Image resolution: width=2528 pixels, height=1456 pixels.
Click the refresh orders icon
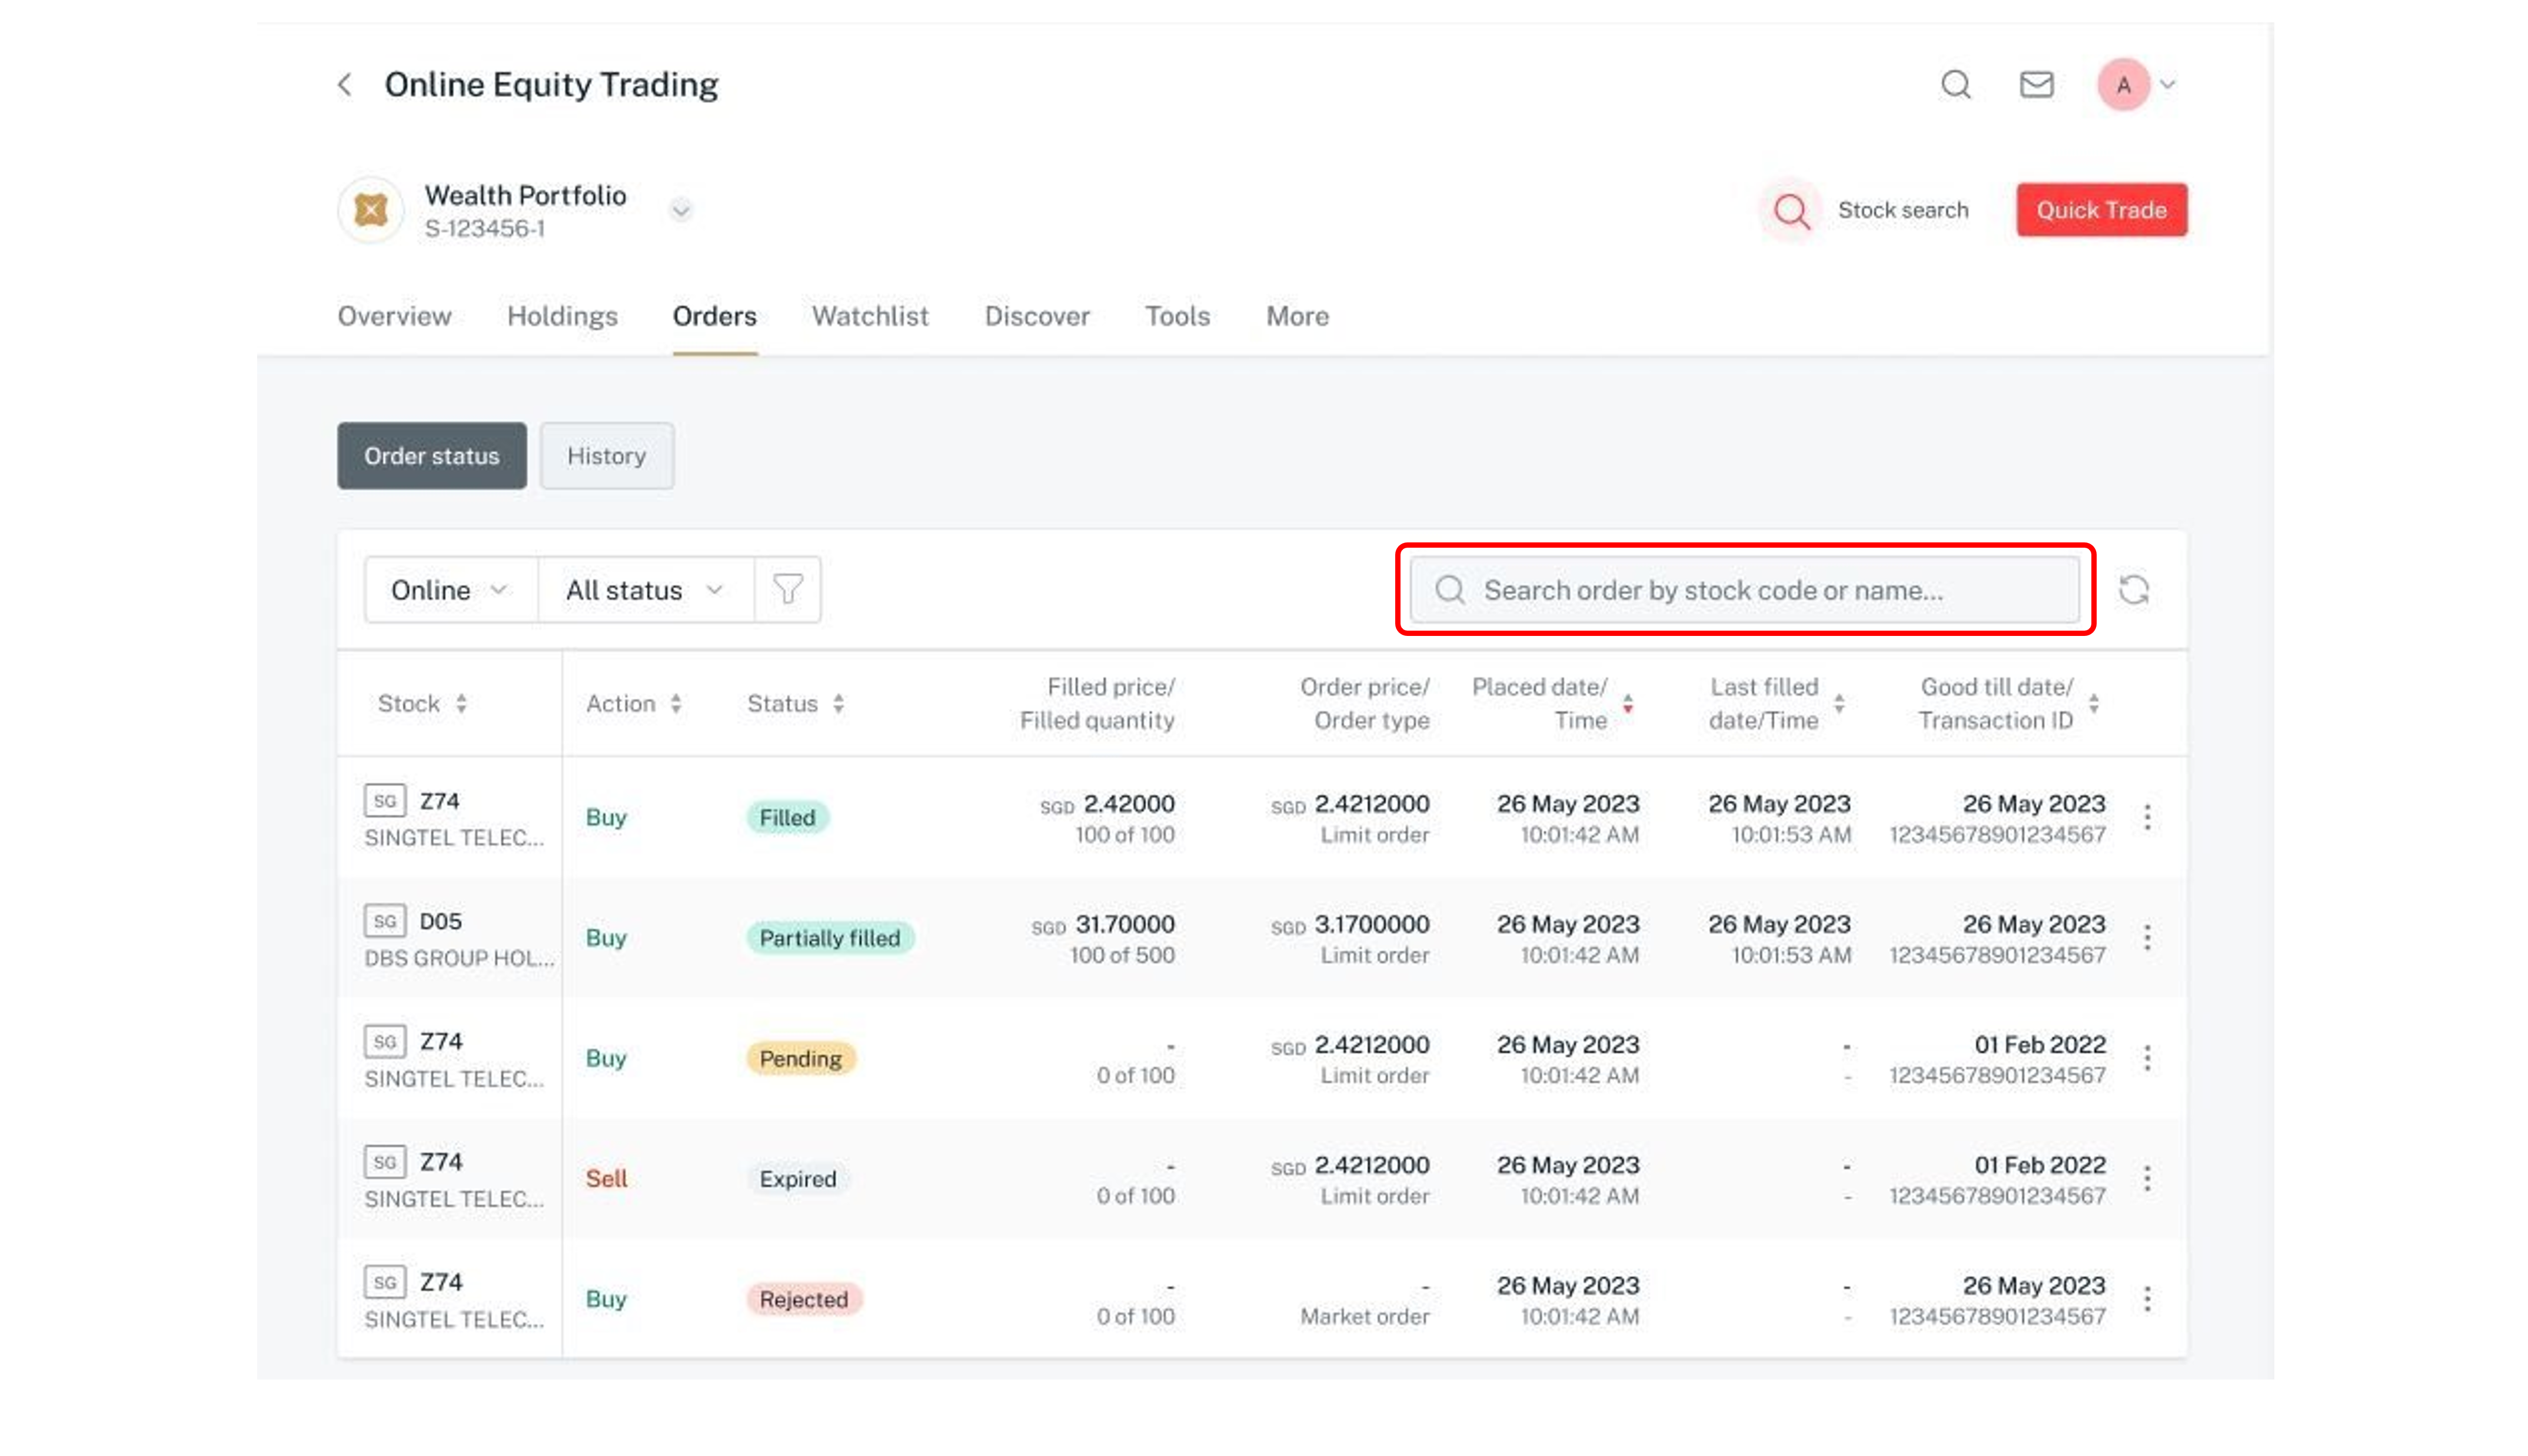(x=2134, y=590)
